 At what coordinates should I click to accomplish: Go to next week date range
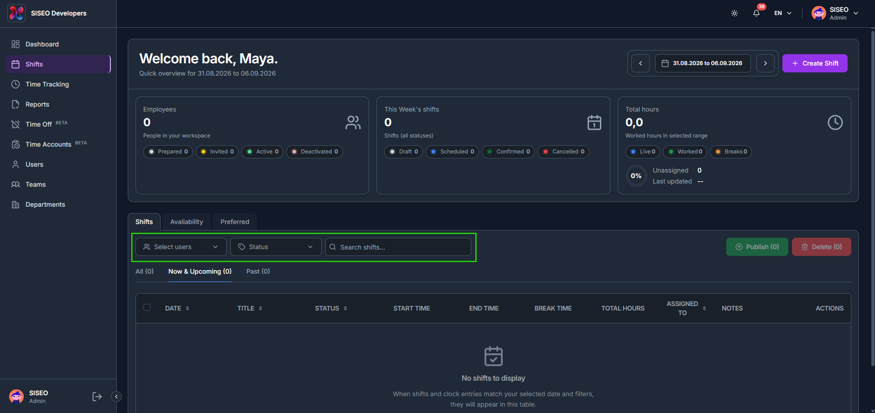[766, 63]
